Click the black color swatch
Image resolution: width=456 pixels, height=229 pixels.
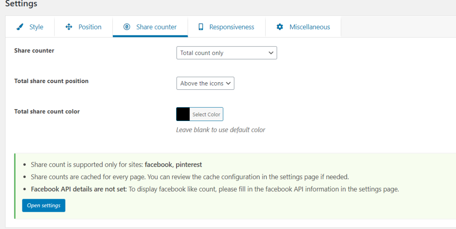pos(183,114)
